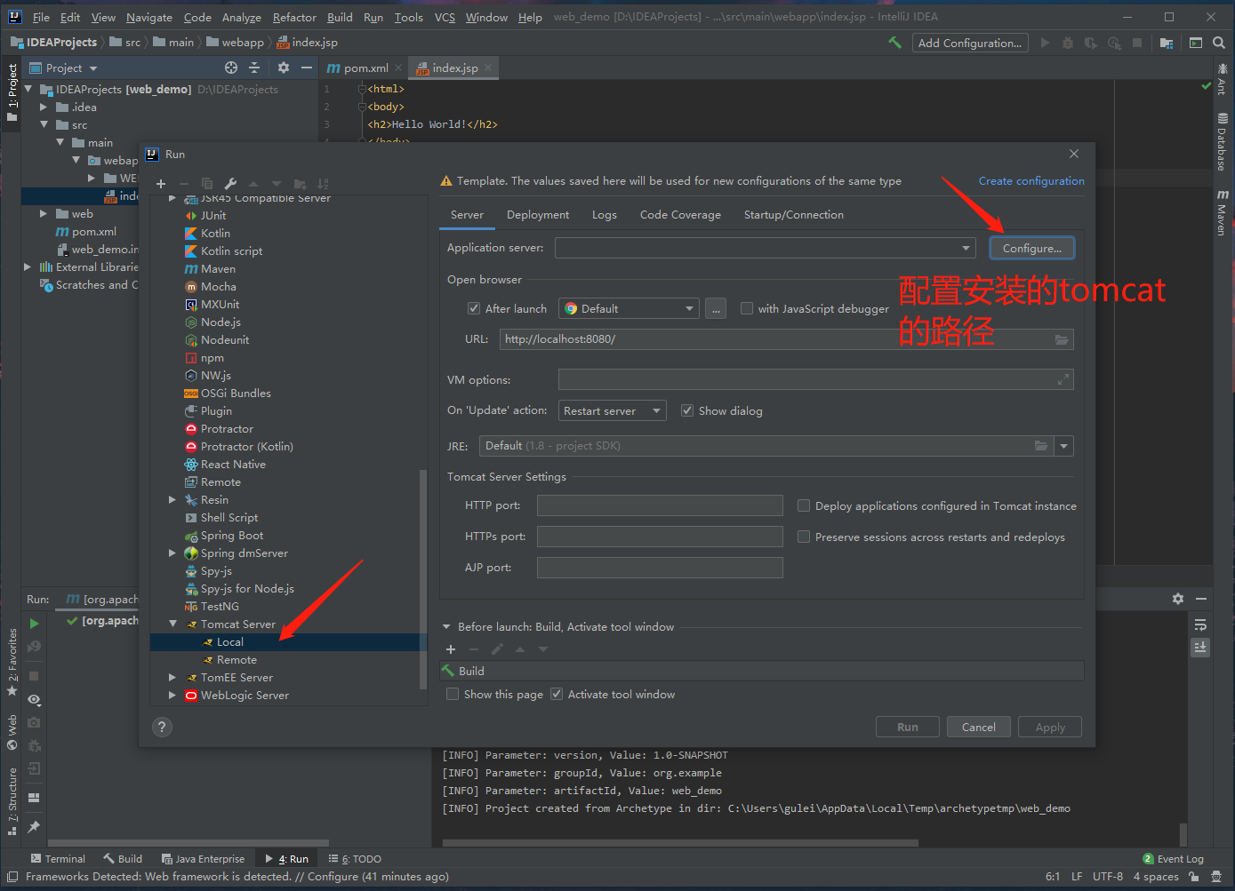The height and width of the screenshot is (891, 1235).
Task: Open the Refactor menu
Action: point(294,17)
